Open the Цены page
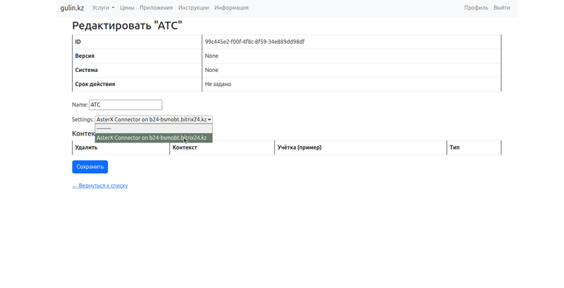Viewport: 564px width, 288px height. pos(127,8)
